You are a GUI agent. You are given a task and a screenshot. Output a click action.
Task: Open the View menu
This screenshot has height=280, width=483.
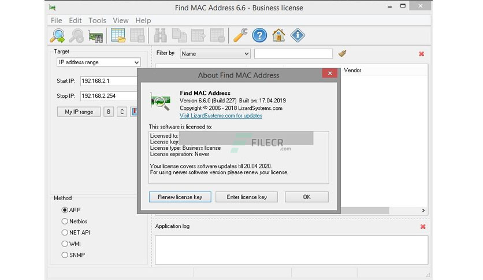point(120,20)
